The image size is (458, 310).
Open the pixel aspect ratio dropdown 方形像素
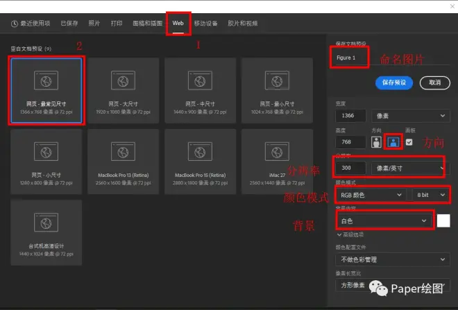coord(393,285)
